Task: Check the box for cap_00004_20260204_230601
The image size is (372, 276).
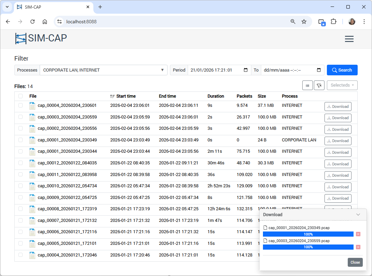Action: pos(21,105)
